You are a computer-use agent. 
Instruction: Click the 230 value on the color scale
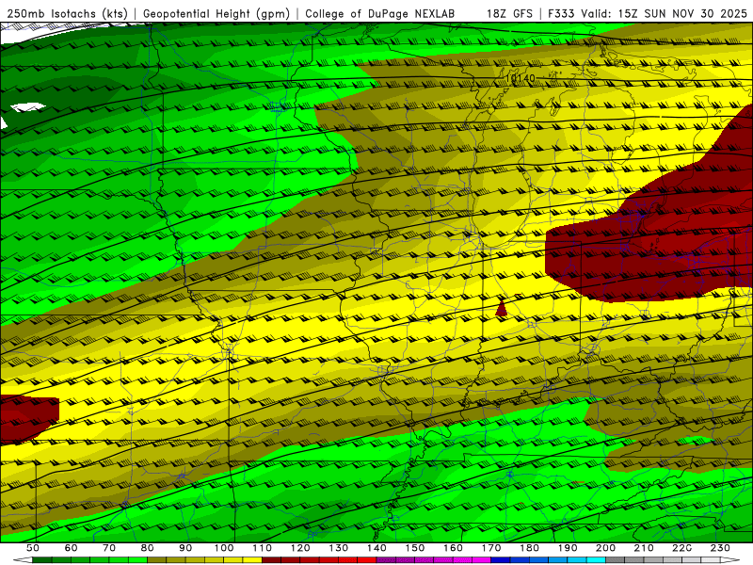click(720, 548)
